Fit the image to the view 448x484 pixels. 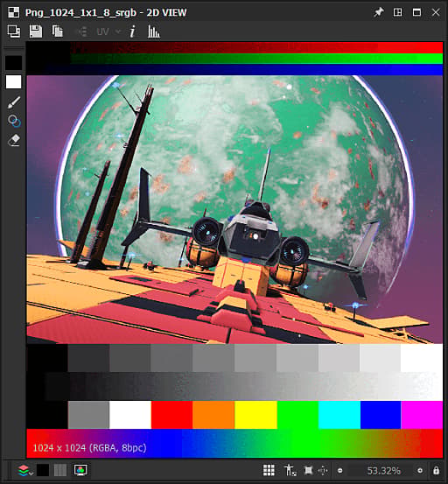coord(308,470)
